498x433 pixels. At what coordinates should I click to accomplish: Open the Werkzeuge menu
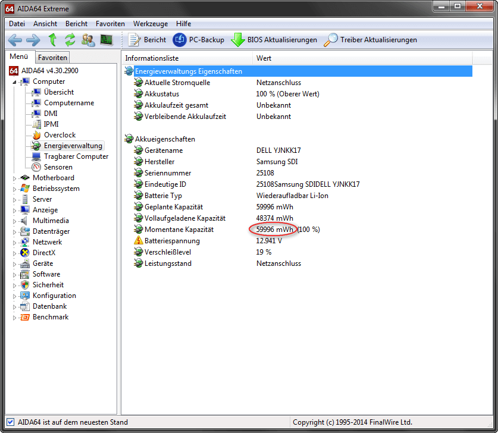click(151, 24)
